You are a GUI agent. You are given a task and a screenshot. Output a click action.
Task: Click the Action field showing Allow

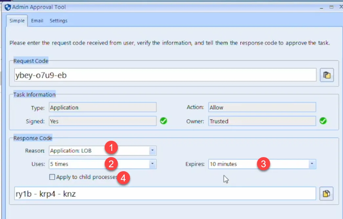click(x=261, y=107)
